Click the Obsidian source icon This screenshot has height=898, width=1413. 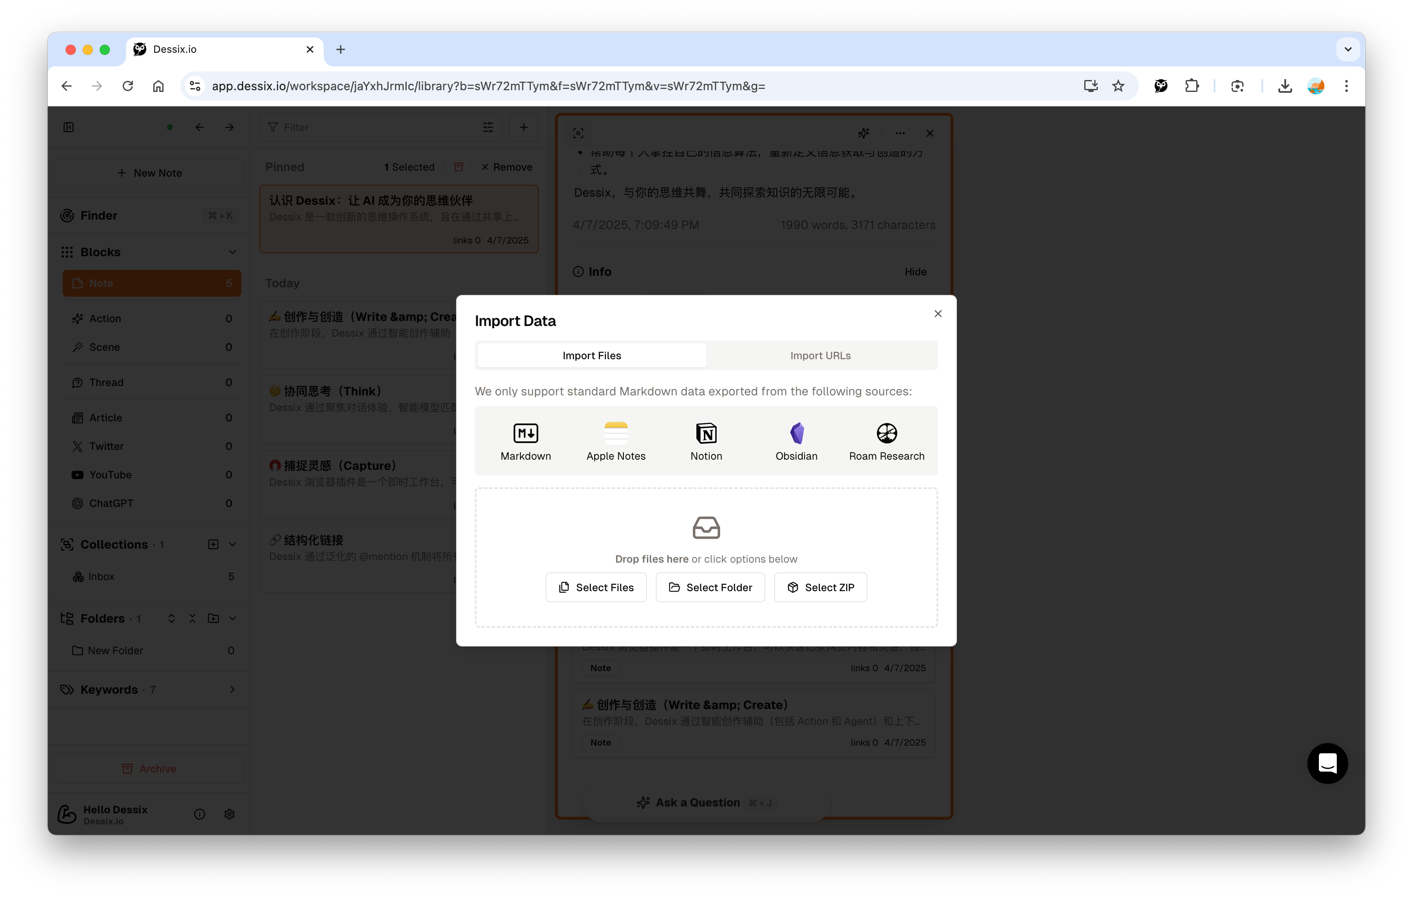tap(796, 433)
